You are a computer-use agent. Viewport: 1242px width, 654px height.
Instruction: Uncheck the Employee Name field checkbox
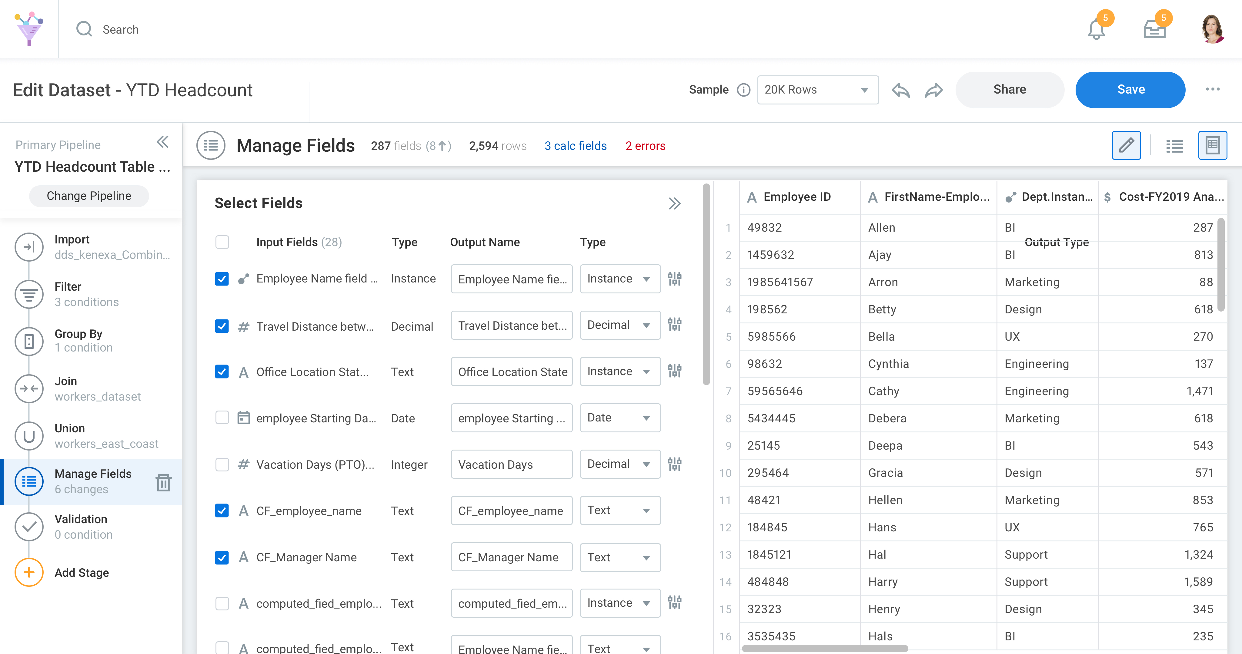222,279
